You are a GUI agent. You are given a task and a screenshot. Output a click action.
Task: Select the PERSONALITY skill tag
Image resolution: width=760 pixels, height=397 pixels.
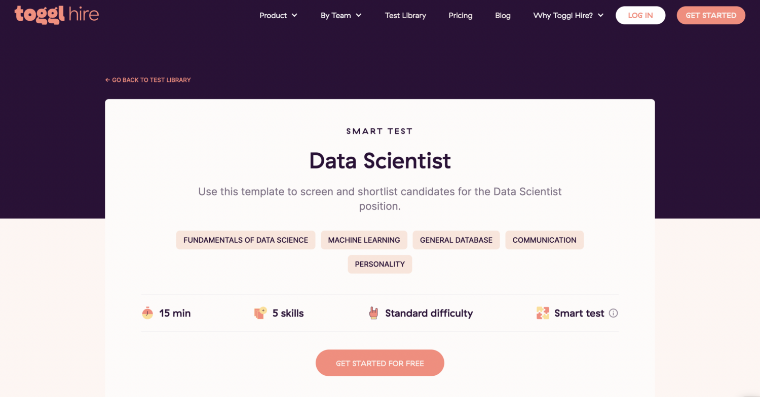[x=379, y=264]
